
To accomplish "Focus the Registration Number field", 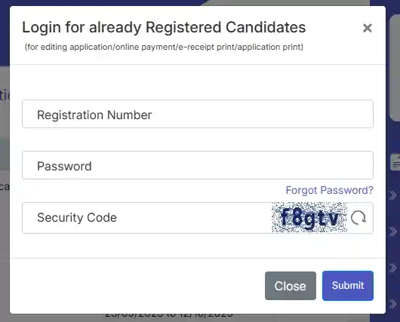I will point(198,114).
